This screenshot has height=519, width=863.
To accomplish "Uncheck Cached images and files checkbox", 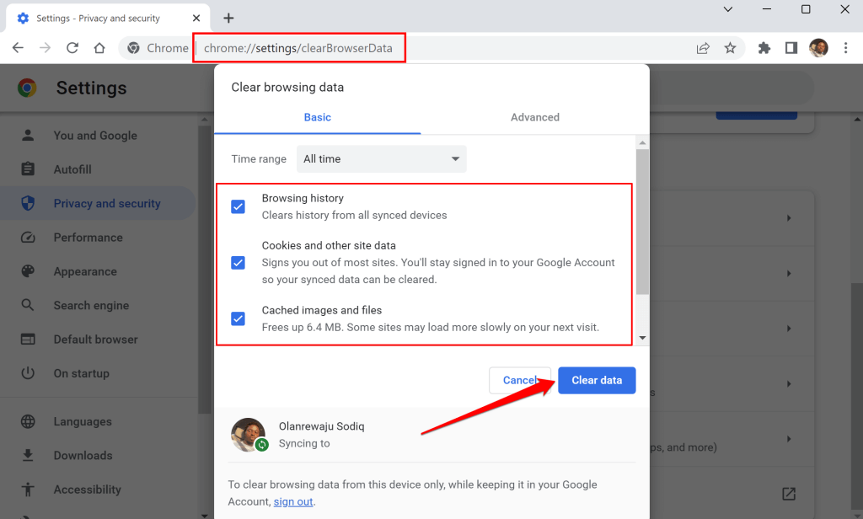I will point(239,318).
